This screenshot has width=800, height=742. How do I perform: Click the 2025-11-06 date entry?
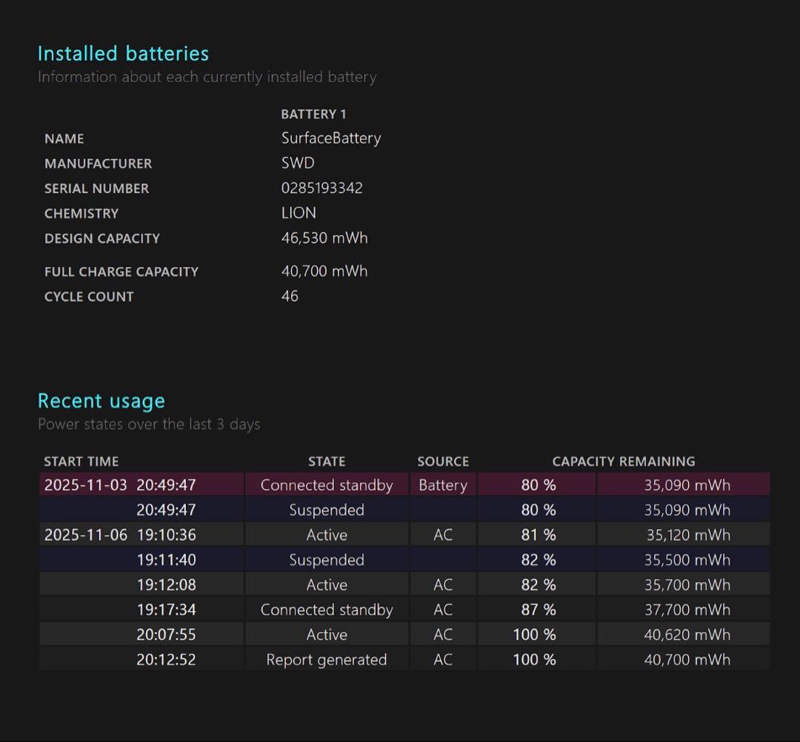[85, 535]
